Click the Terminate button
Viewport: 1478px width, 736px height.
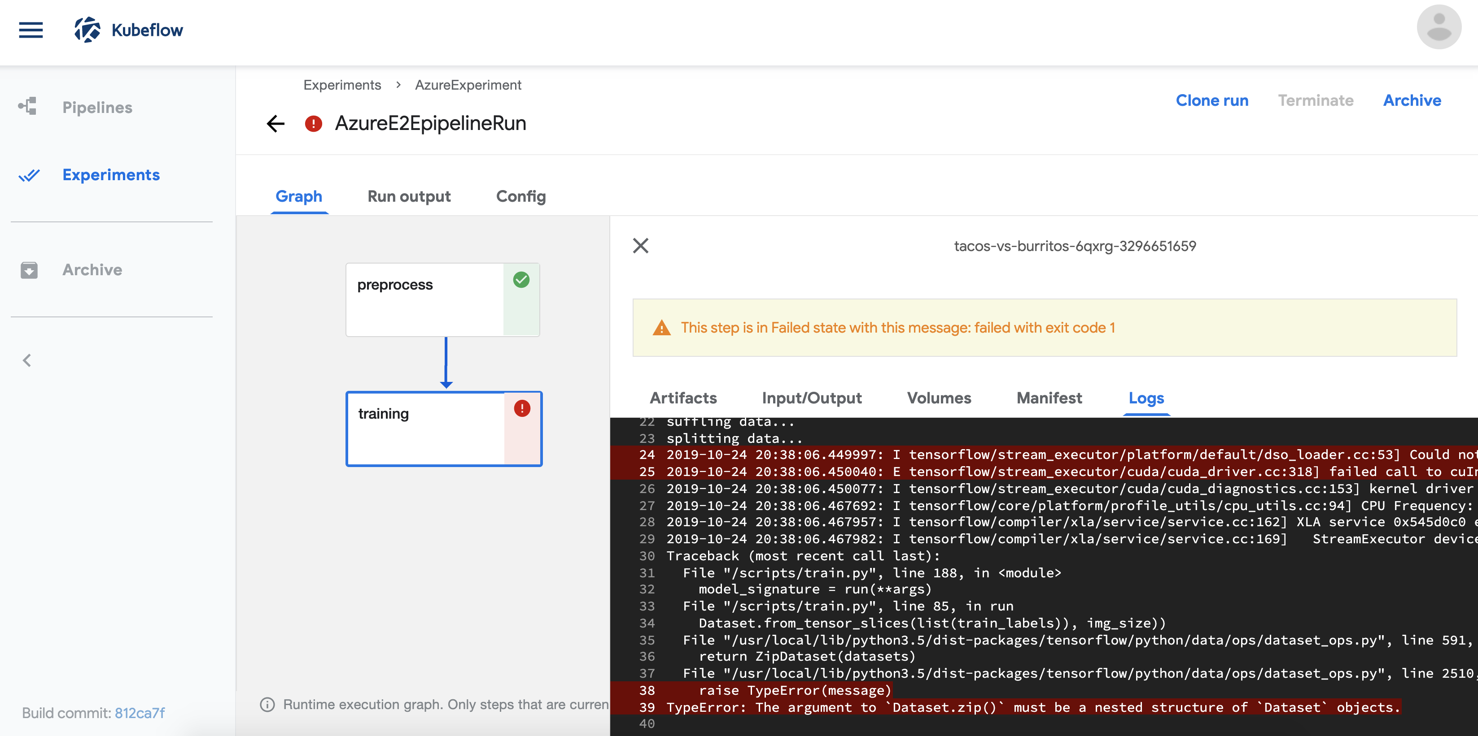(x=1315, y=100)
